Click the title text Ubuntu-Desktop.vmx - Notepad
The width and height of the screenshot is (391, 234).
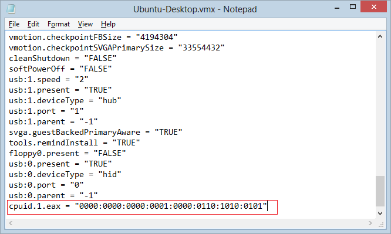tap(195, 9)
